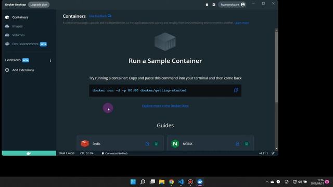Viewport: 333px width, 187px height.
Task: Copy the docker run command
Action: click(x=236, y=90)
